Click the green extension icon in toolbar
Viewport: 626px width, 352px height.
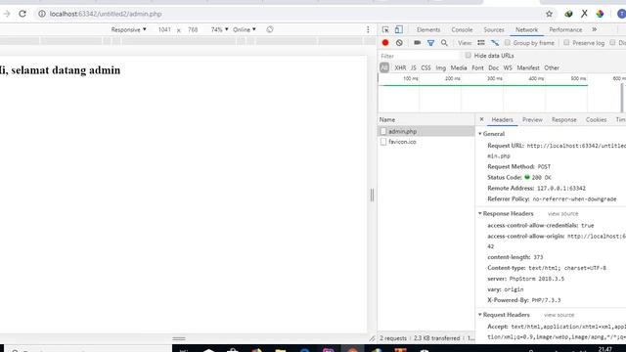point(568,14)
